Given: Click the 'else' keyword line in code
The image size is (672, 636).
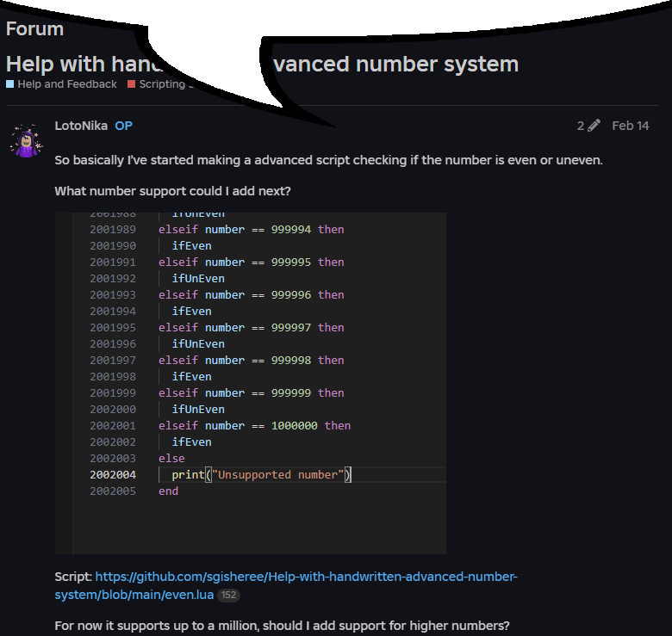Looking at the screenshot, I should [171, 458].
